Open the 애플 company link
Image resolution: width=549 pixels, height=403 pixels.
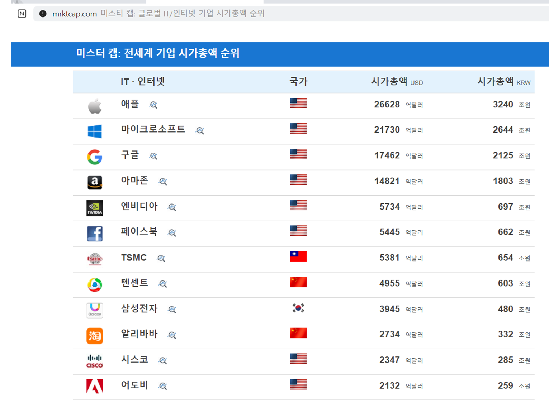(x=130, y=104)
